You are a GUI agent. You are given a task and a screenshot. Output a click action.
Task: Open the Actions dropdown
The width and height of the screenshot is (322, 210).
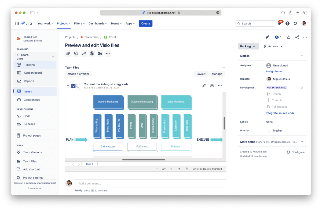273,46
